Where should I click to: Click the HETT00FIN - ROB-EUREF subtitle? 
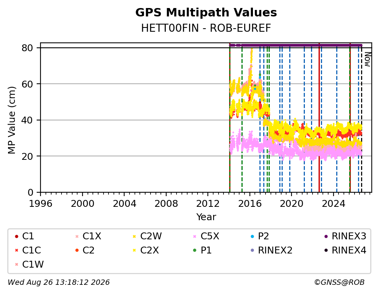click(x=206, y=28)
